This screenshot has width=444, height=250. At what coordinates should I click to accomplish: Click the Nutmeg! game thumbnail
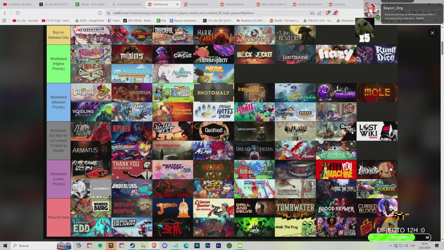91,54
